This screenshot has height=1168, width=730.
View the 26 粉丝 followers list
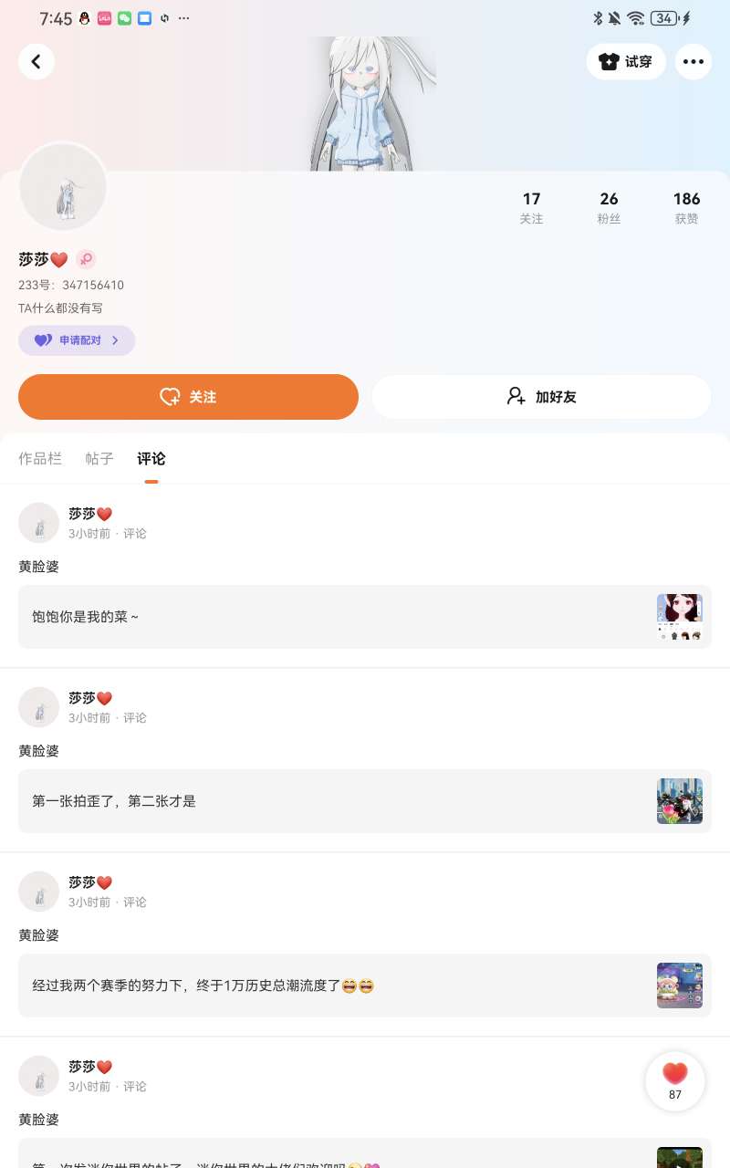[609, 207]
